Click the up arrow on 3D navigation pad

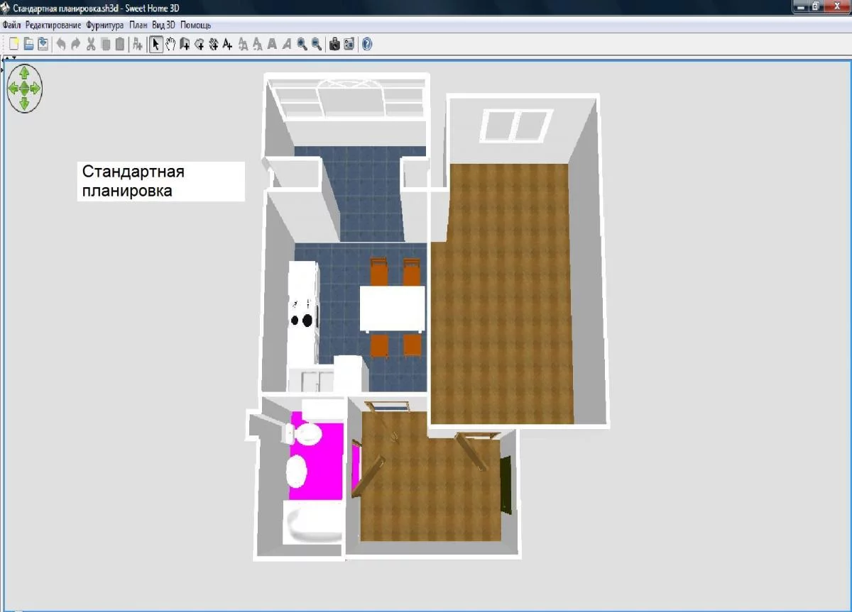click(x=24, y=73)
